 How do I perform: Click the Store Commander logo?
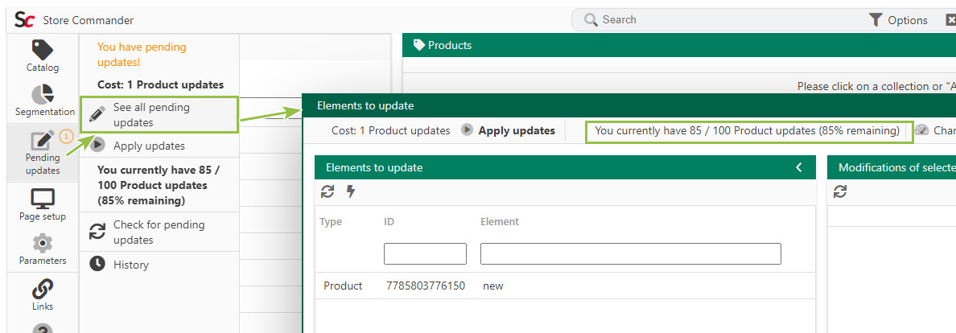tap(24, 20)
